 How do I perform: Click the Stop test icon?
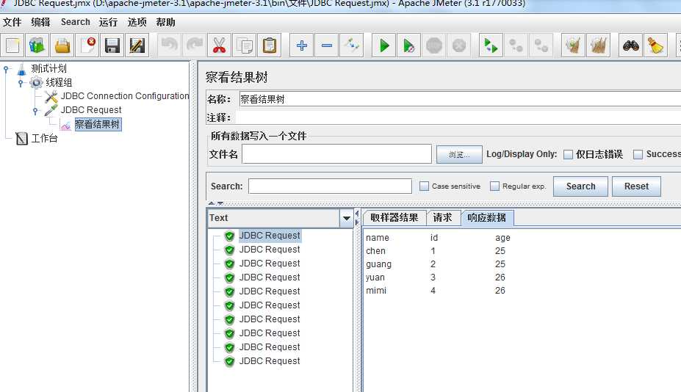(x=434, y=46)
